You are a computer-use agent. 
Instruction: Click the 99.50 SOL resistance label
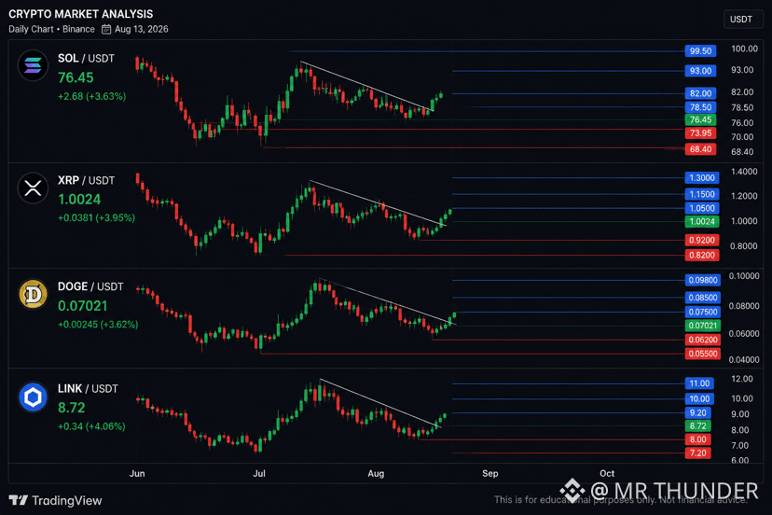(x=700, y=50)
